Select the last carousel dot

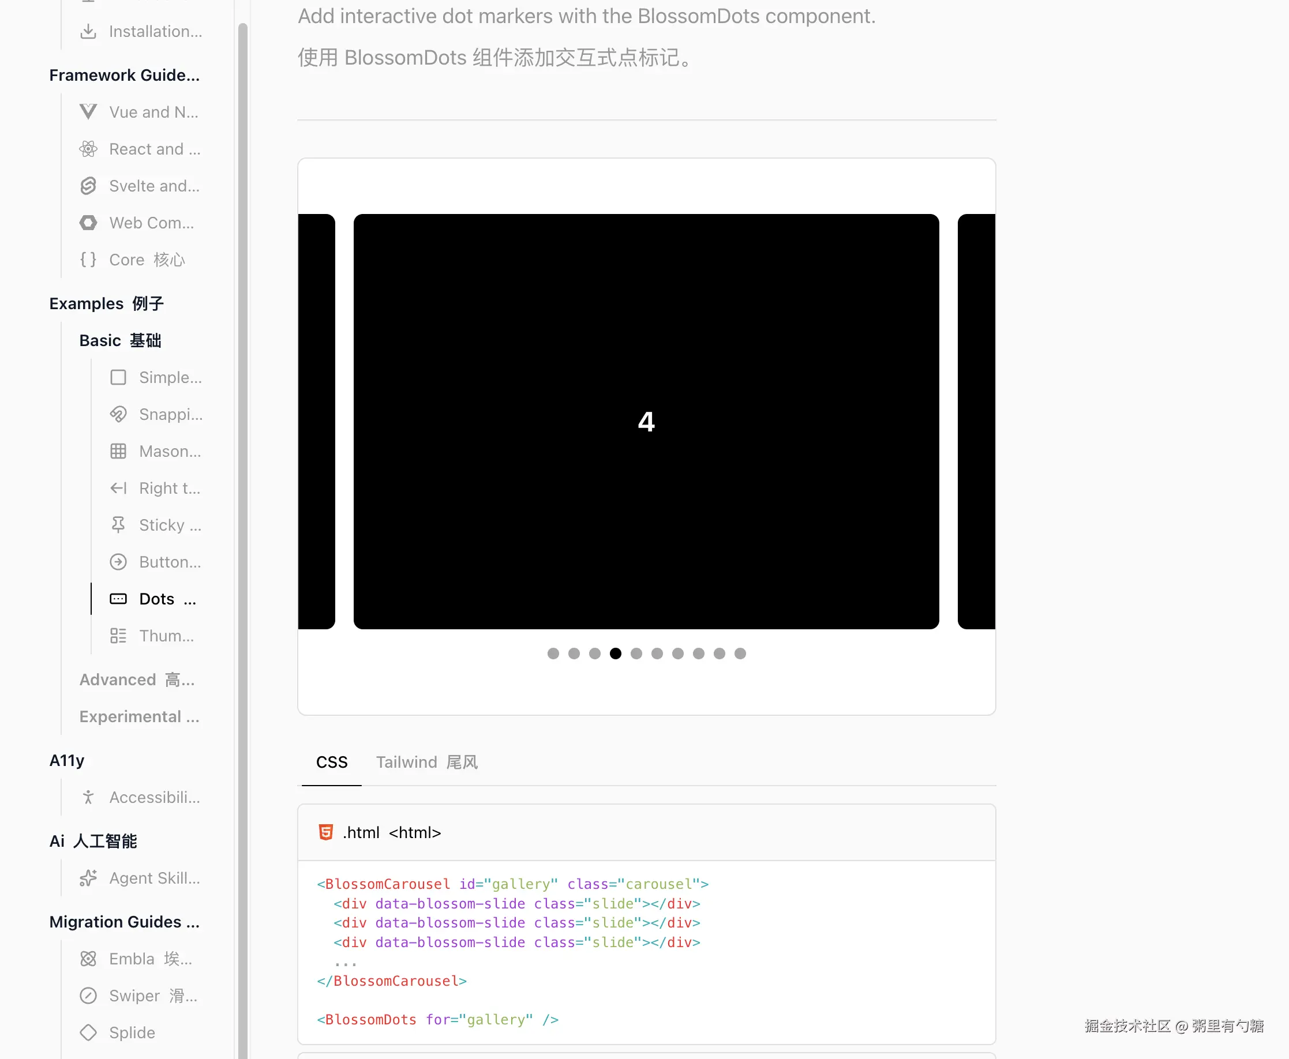[x=740, y=654]
